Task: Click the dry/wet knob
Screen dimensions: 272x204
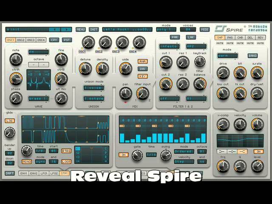Action: [x=257, y=93]
